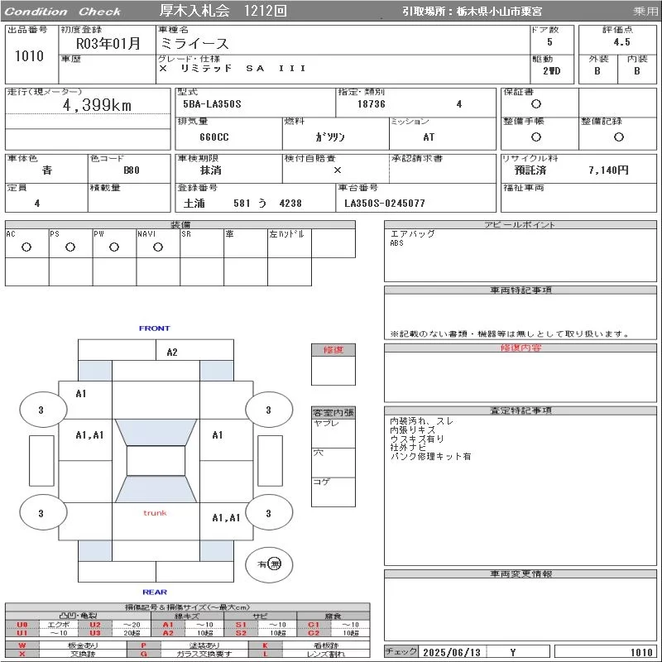Click the grade 'X リミテッド SA III'

tap(233, 69)
